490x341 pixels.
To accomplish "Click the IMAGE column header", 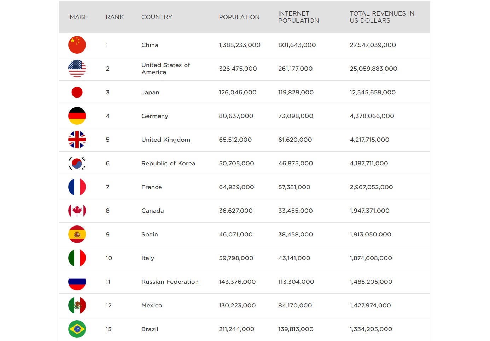I will point(78,17).
